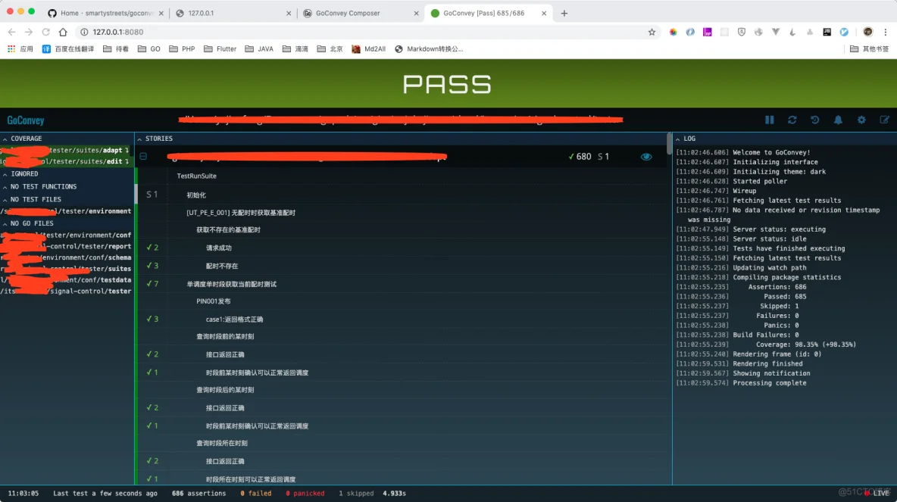Open the GO bookmarks folder
The height and width of the screenshot is (502, 897).
click(x=149, y=49)
